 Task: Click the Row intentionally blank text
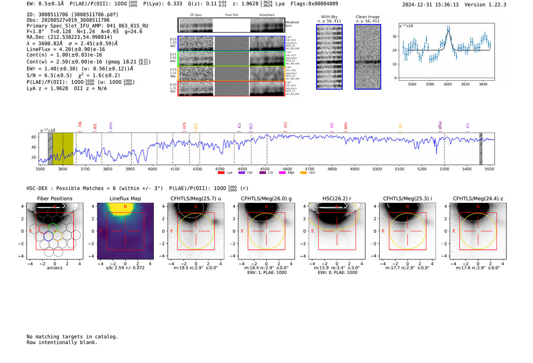click(x=62, y=342)
